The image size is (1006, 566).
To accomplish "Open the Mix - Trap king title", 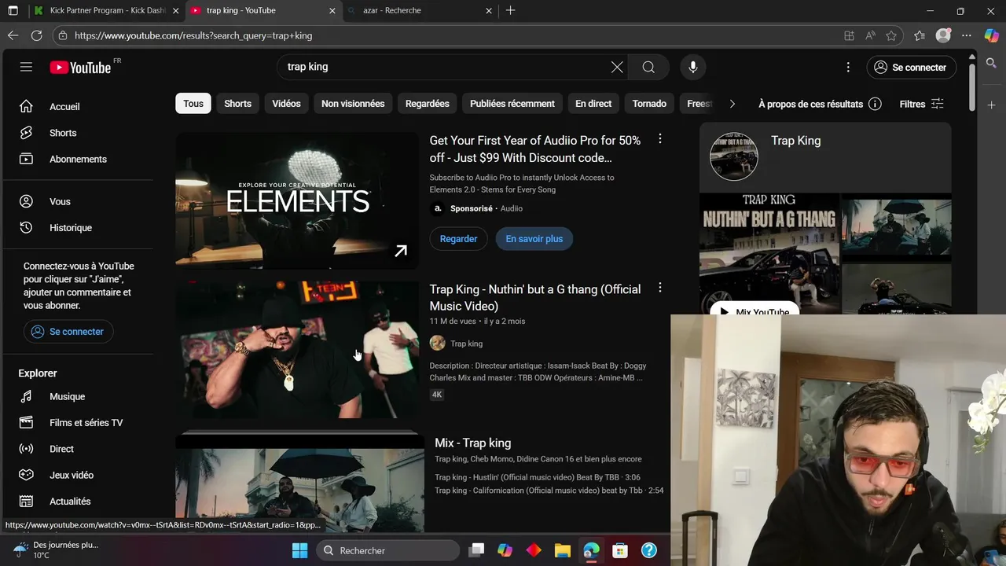I will (x=472, y=443).
